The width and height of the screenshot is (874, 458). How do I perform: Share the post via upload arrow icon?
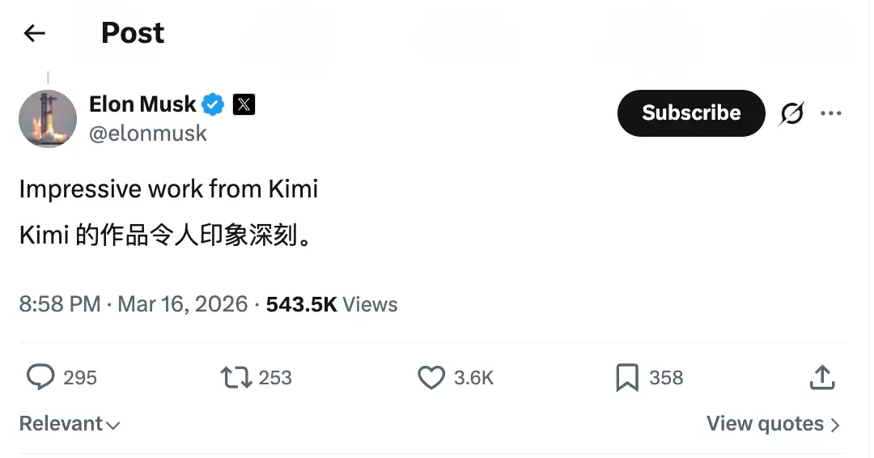(x=822, y=377)
